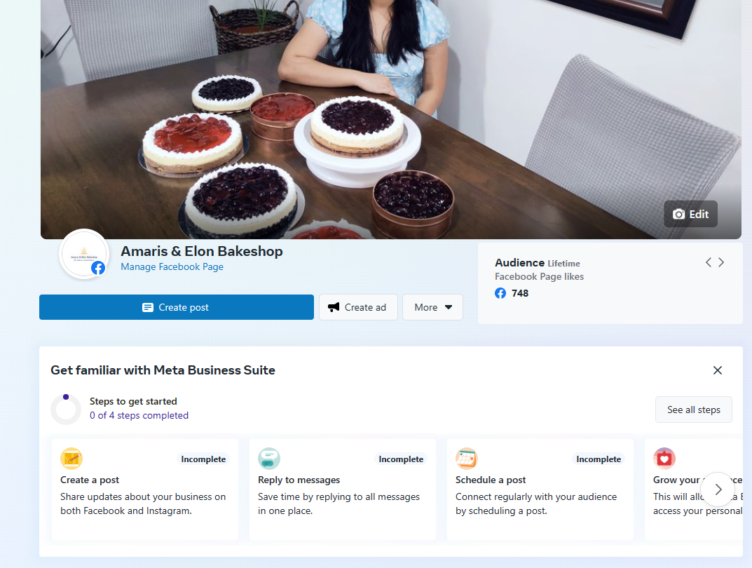Click the camera Edit cover photo button

[690, 214]
